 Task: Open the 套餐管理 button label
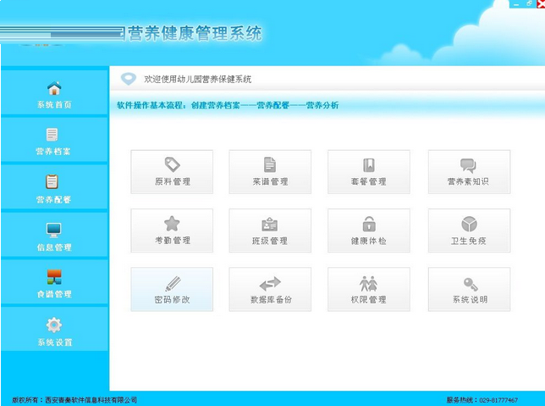(x=368, y=181)
